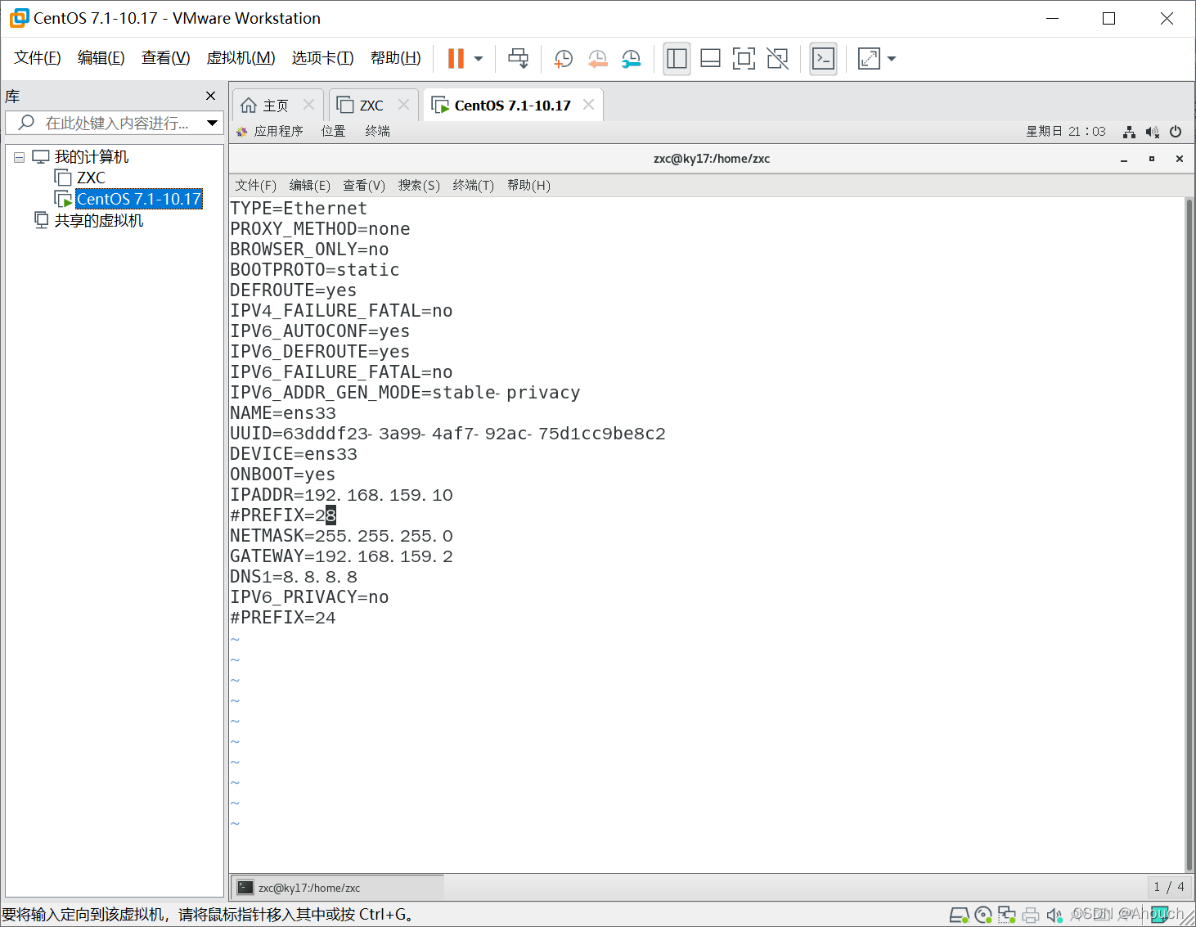Open the 虚拟机(M) menu
This screenshot has height=927, width=1196.
click(x=241, y=58)
